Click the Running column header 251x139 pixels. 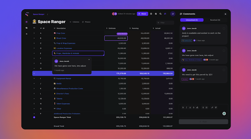pos(134,28)
